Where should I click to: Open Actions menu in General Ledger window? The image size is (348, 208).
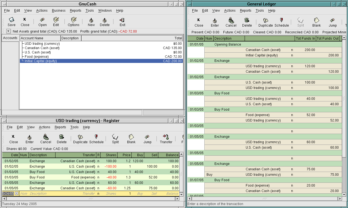[x=230, y=11]
